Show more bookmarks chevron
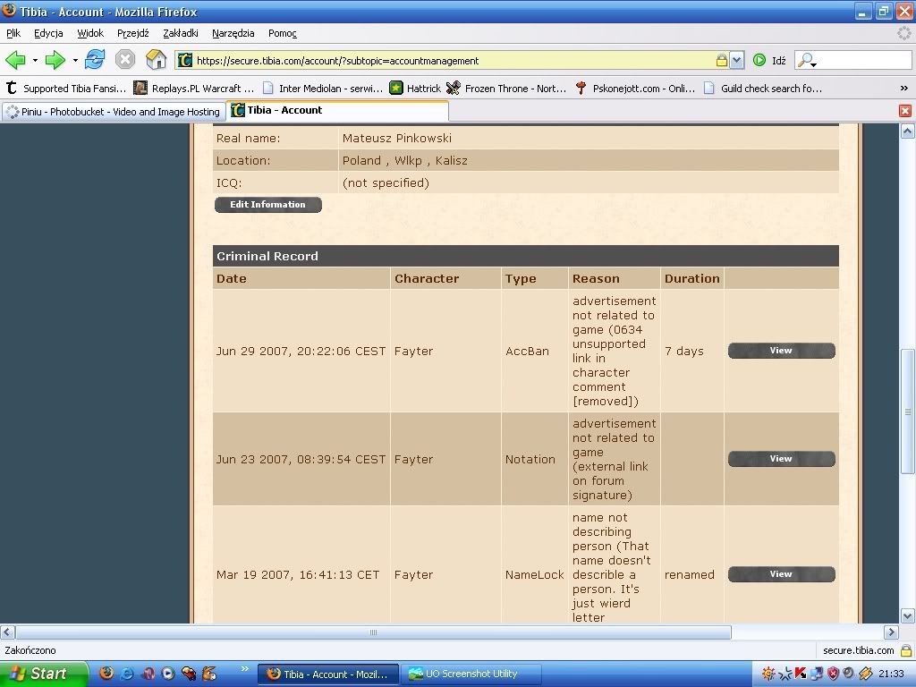This screenshot has height=687, width=916. click(903, 89)
